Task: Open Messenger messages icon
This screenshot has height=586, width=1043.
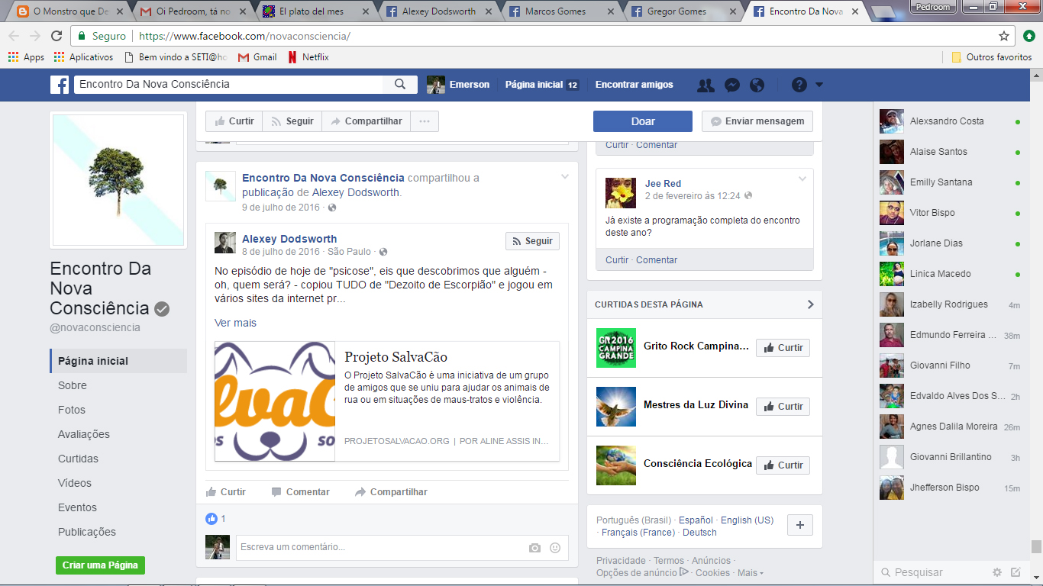Action: click(x=731, y=85)
